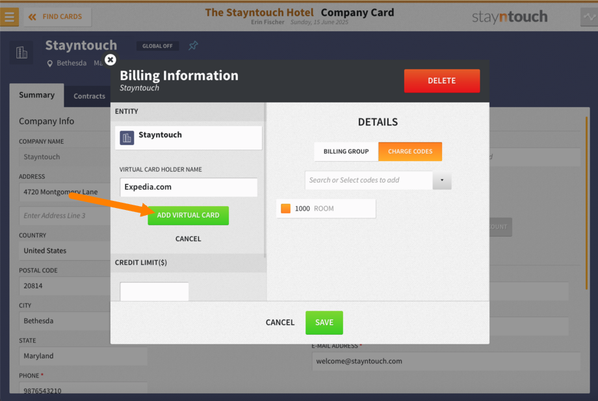The height and width of the screenshot is (401, 598).
Task: Delete the billing information
Action: (441, 81)
